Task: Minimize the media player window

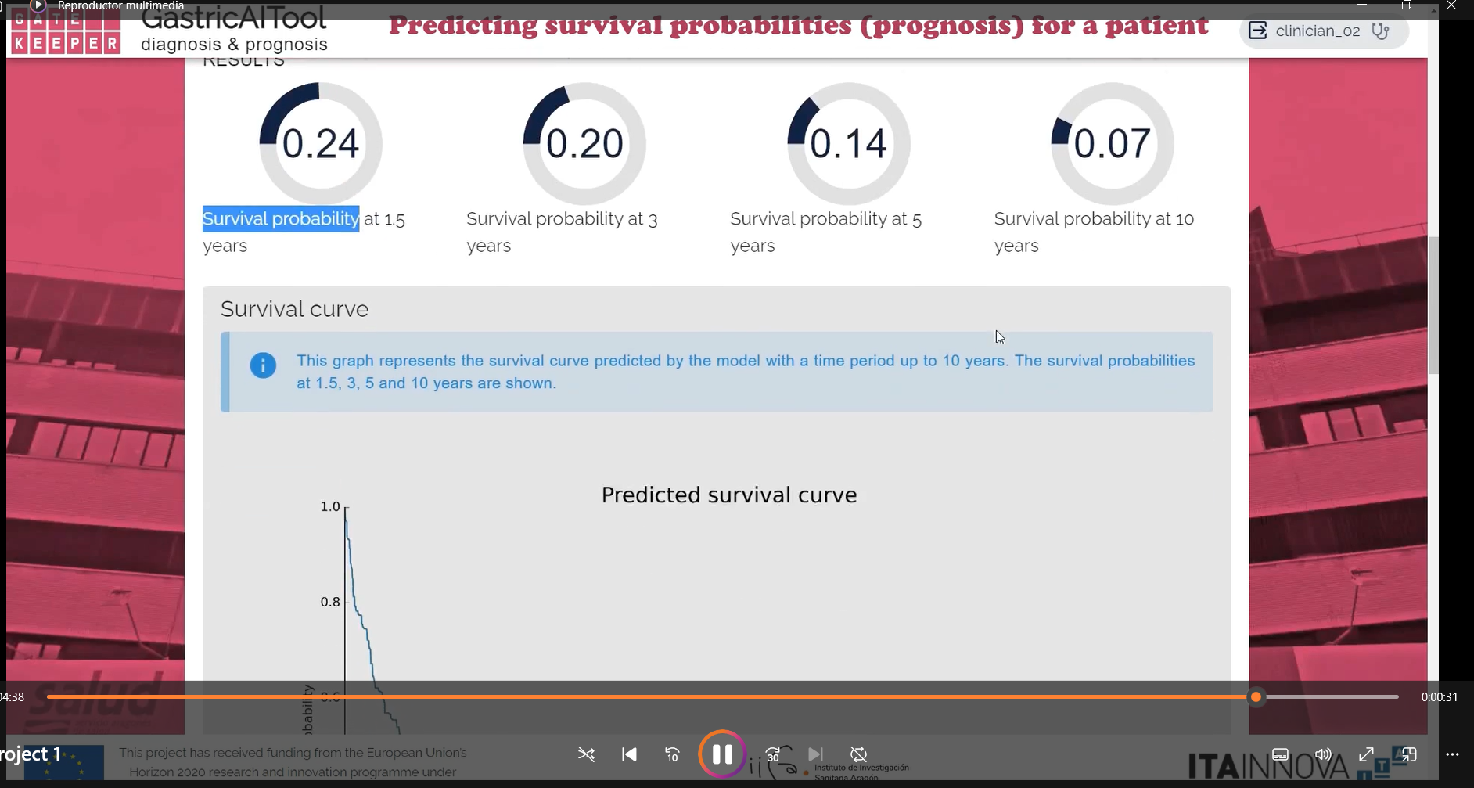Action: click(1362, 5)
